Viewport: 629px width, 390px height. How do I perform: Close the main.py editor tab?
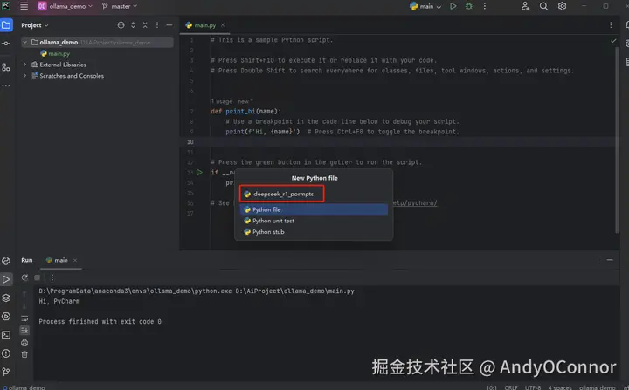click(223, 24)
